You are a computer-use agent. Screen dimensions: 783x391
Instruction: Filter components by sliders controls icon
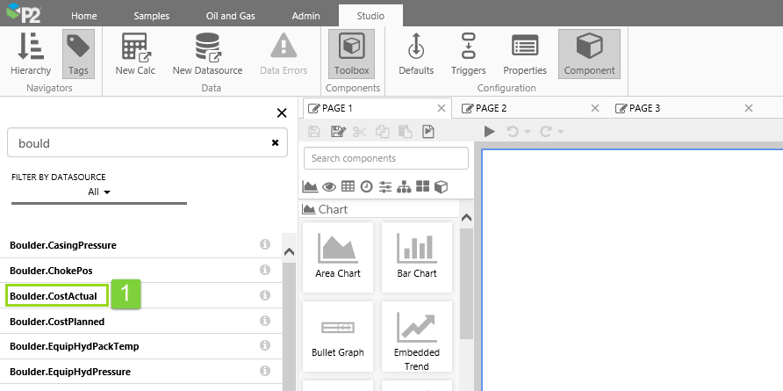(x=385, y=187)
